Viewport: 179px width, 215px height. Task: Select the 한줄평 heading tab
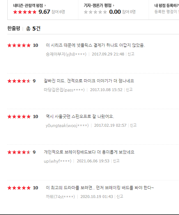[x=14, y=29]
